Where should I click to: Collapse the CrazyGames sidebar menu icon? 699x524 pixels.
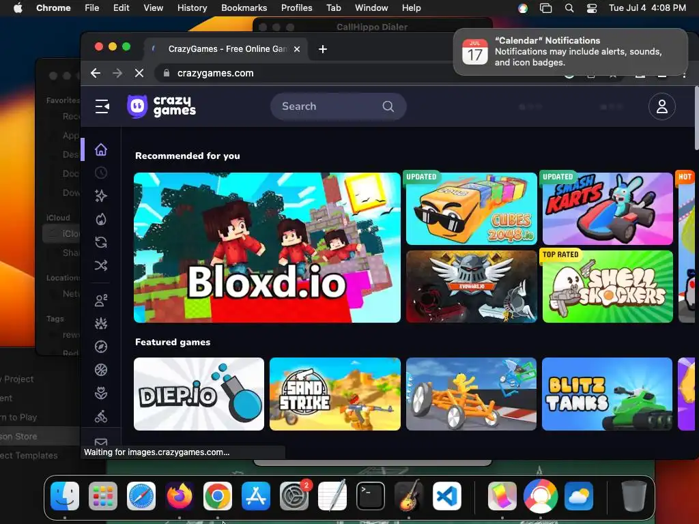coord(102,106)
